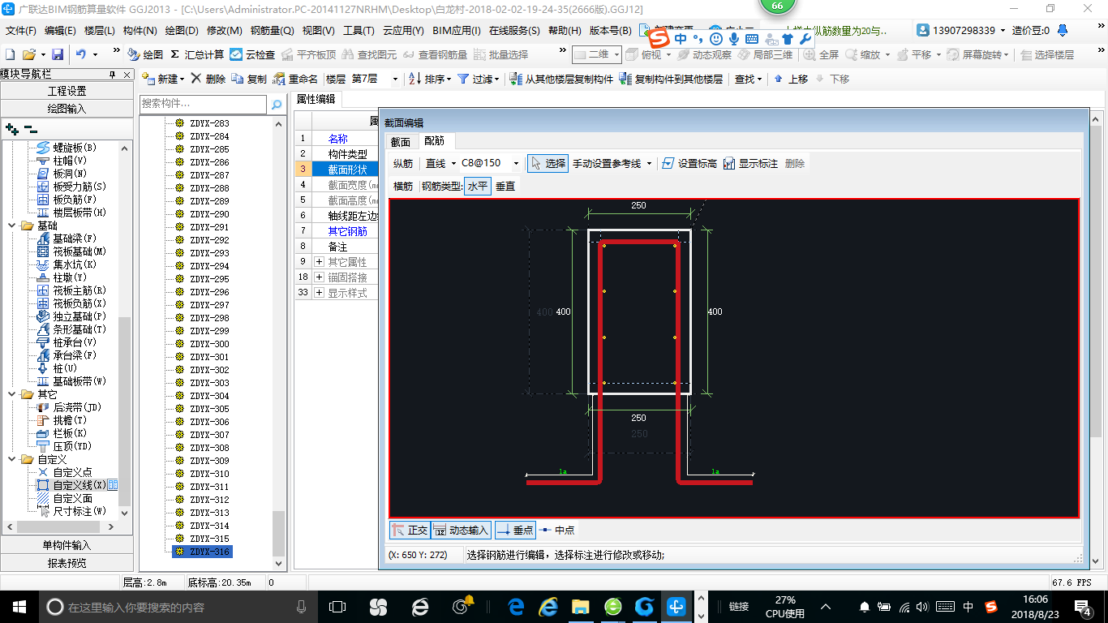
Task: Expand 其它属性 row in the property table
Action: (x=319, y=262)
